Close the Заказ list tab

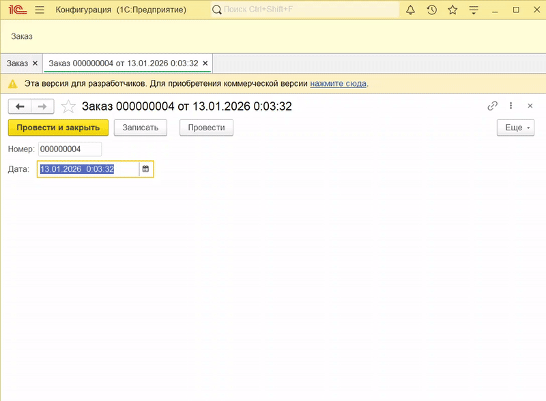pos(35,63)
